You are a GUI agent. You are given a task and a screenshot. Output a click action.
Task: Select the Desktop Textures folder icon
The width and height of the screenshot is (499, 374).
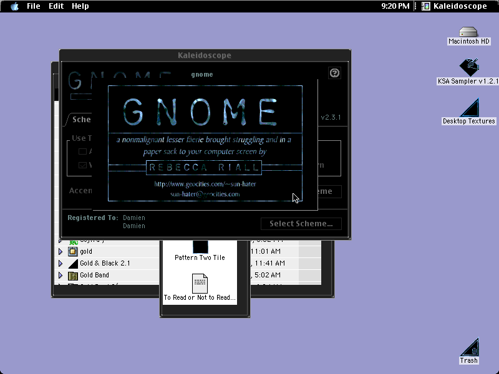point(470,107)
